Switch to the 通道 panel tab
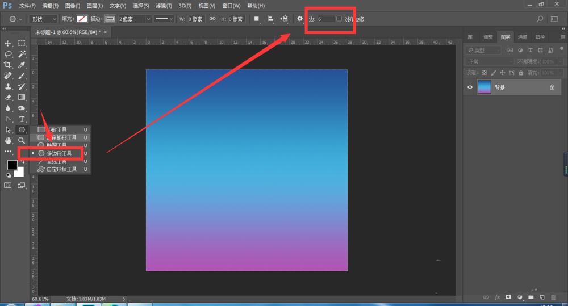This screenshot has height=306, width=568. coord(523,37)
